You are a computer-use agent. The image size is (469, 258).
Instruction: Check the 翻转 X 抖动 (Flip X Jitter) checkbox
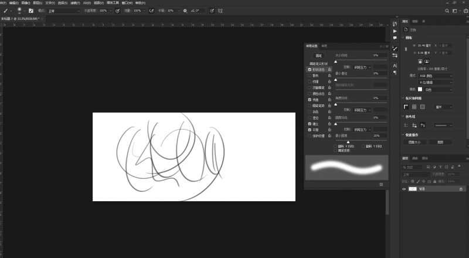[x=335, y=146]
